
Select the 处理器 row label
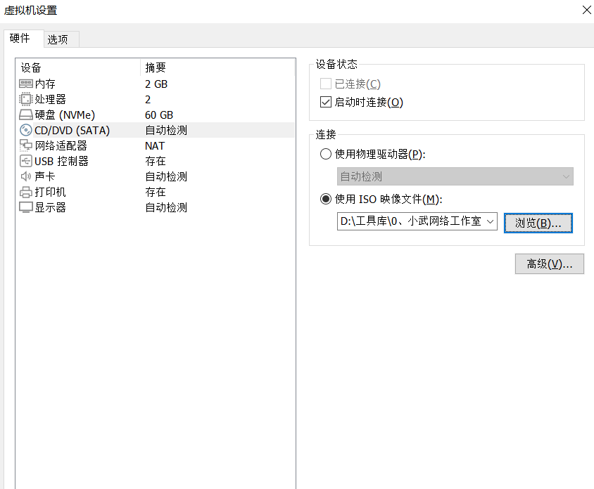[51, 100]
